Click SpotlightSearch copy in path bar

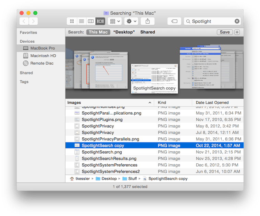coord(165,179)
